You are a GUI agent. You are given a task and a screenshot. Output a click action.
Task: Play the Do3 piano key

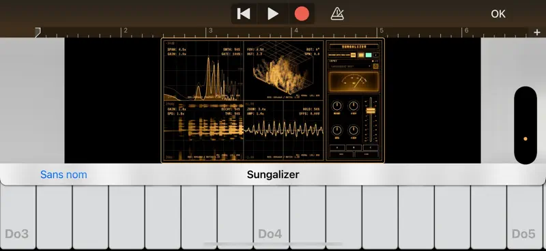click(x=18, y=217)
